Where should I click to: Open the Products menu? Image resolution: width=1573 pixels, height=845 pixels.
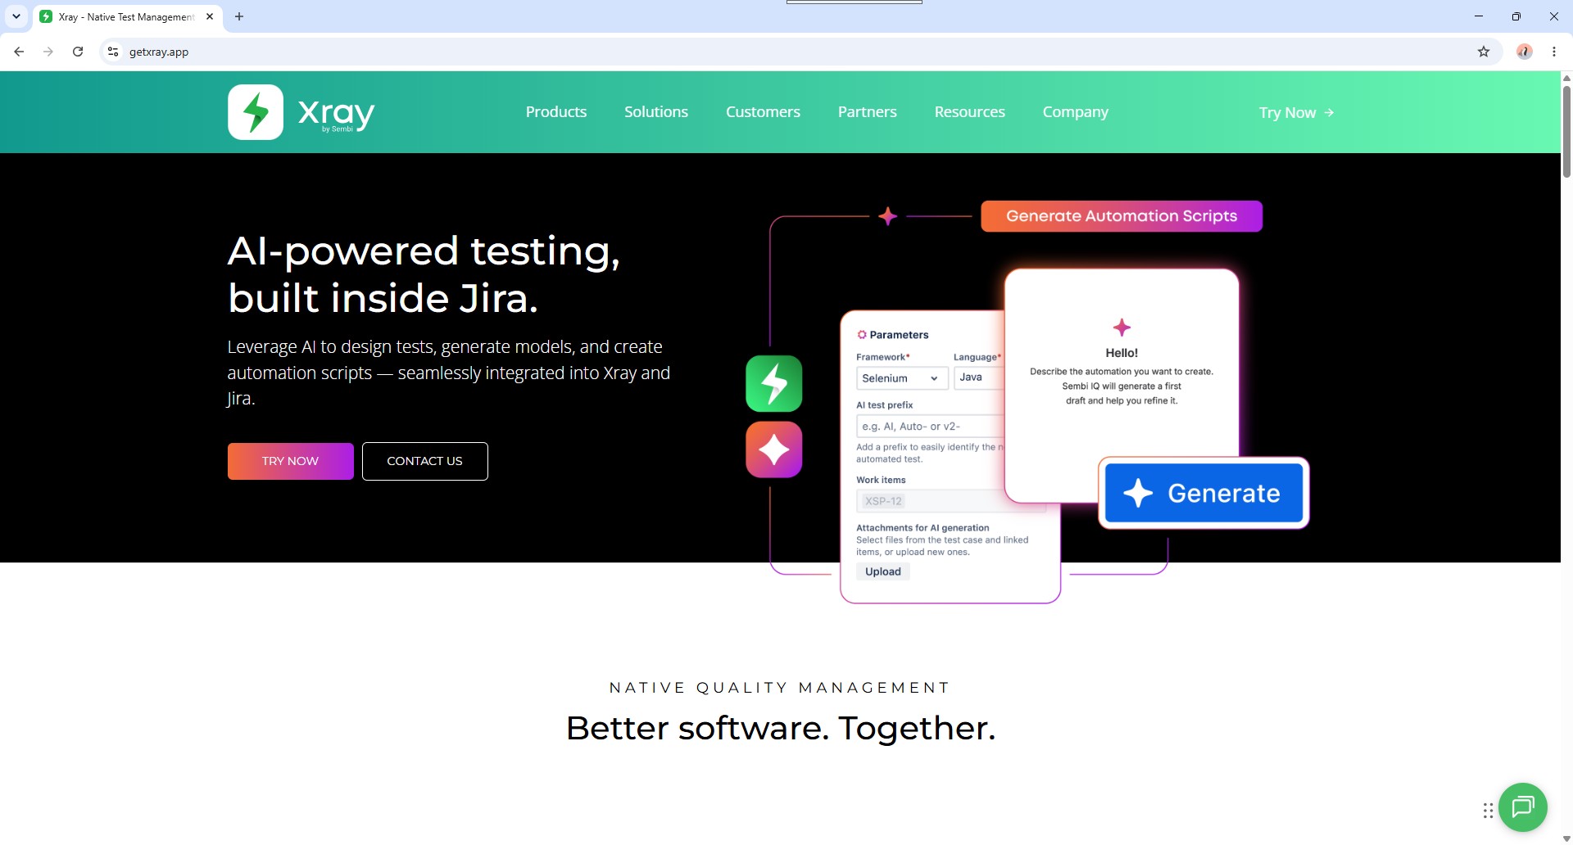coord(556,112)
